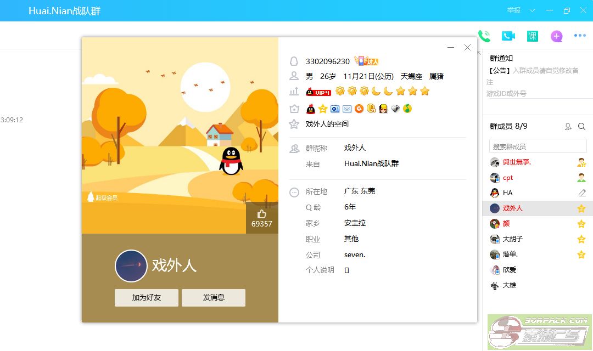Click the 超级会员 label on the cover

click(x=103, y=197)
